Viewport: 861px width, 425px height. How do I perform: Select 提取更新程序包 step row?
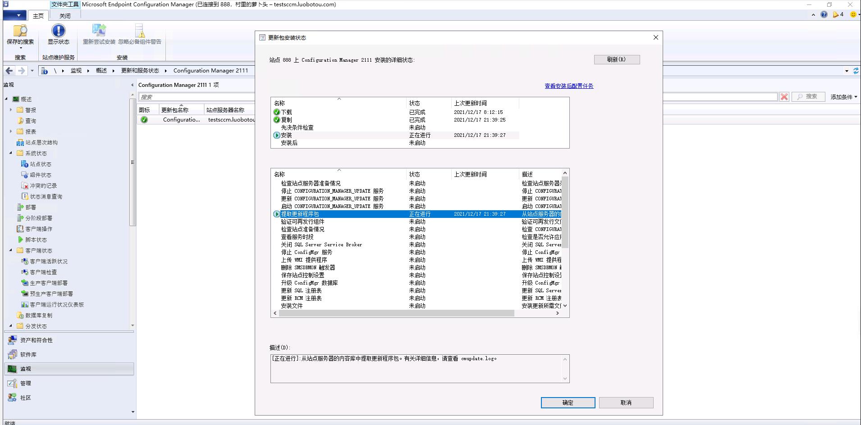tap(417, 214)
